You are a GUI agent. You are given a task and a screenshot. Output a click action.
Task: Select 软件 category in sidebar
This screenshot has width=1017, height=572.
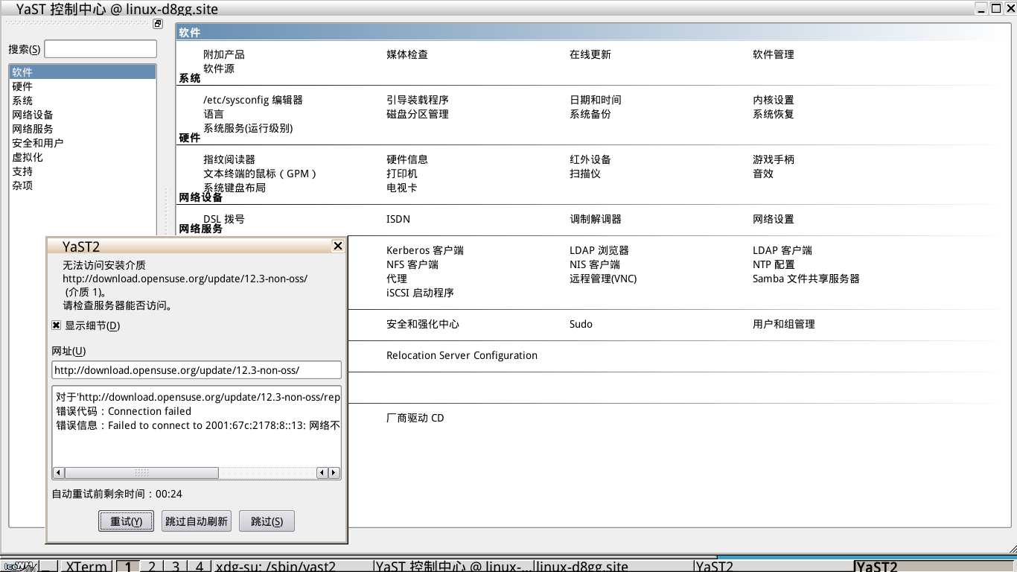click(x=83, y=72)
